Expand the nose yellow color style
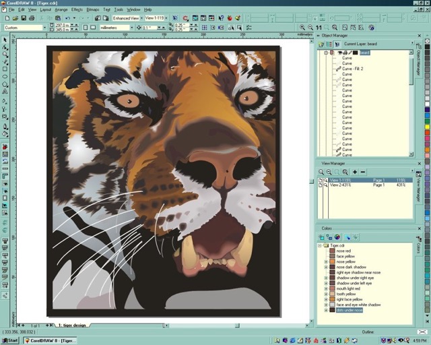This screenshot has width=431, height=345. click(325, 261)
